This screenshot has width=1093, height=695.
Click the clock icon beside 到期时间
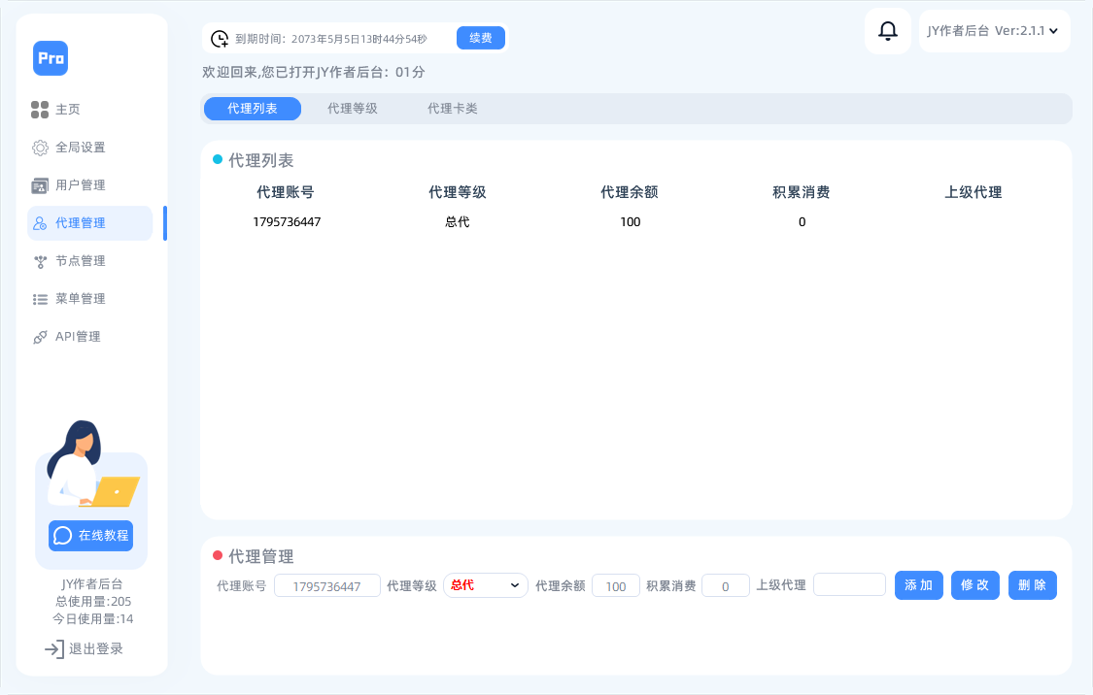[219, 37]
